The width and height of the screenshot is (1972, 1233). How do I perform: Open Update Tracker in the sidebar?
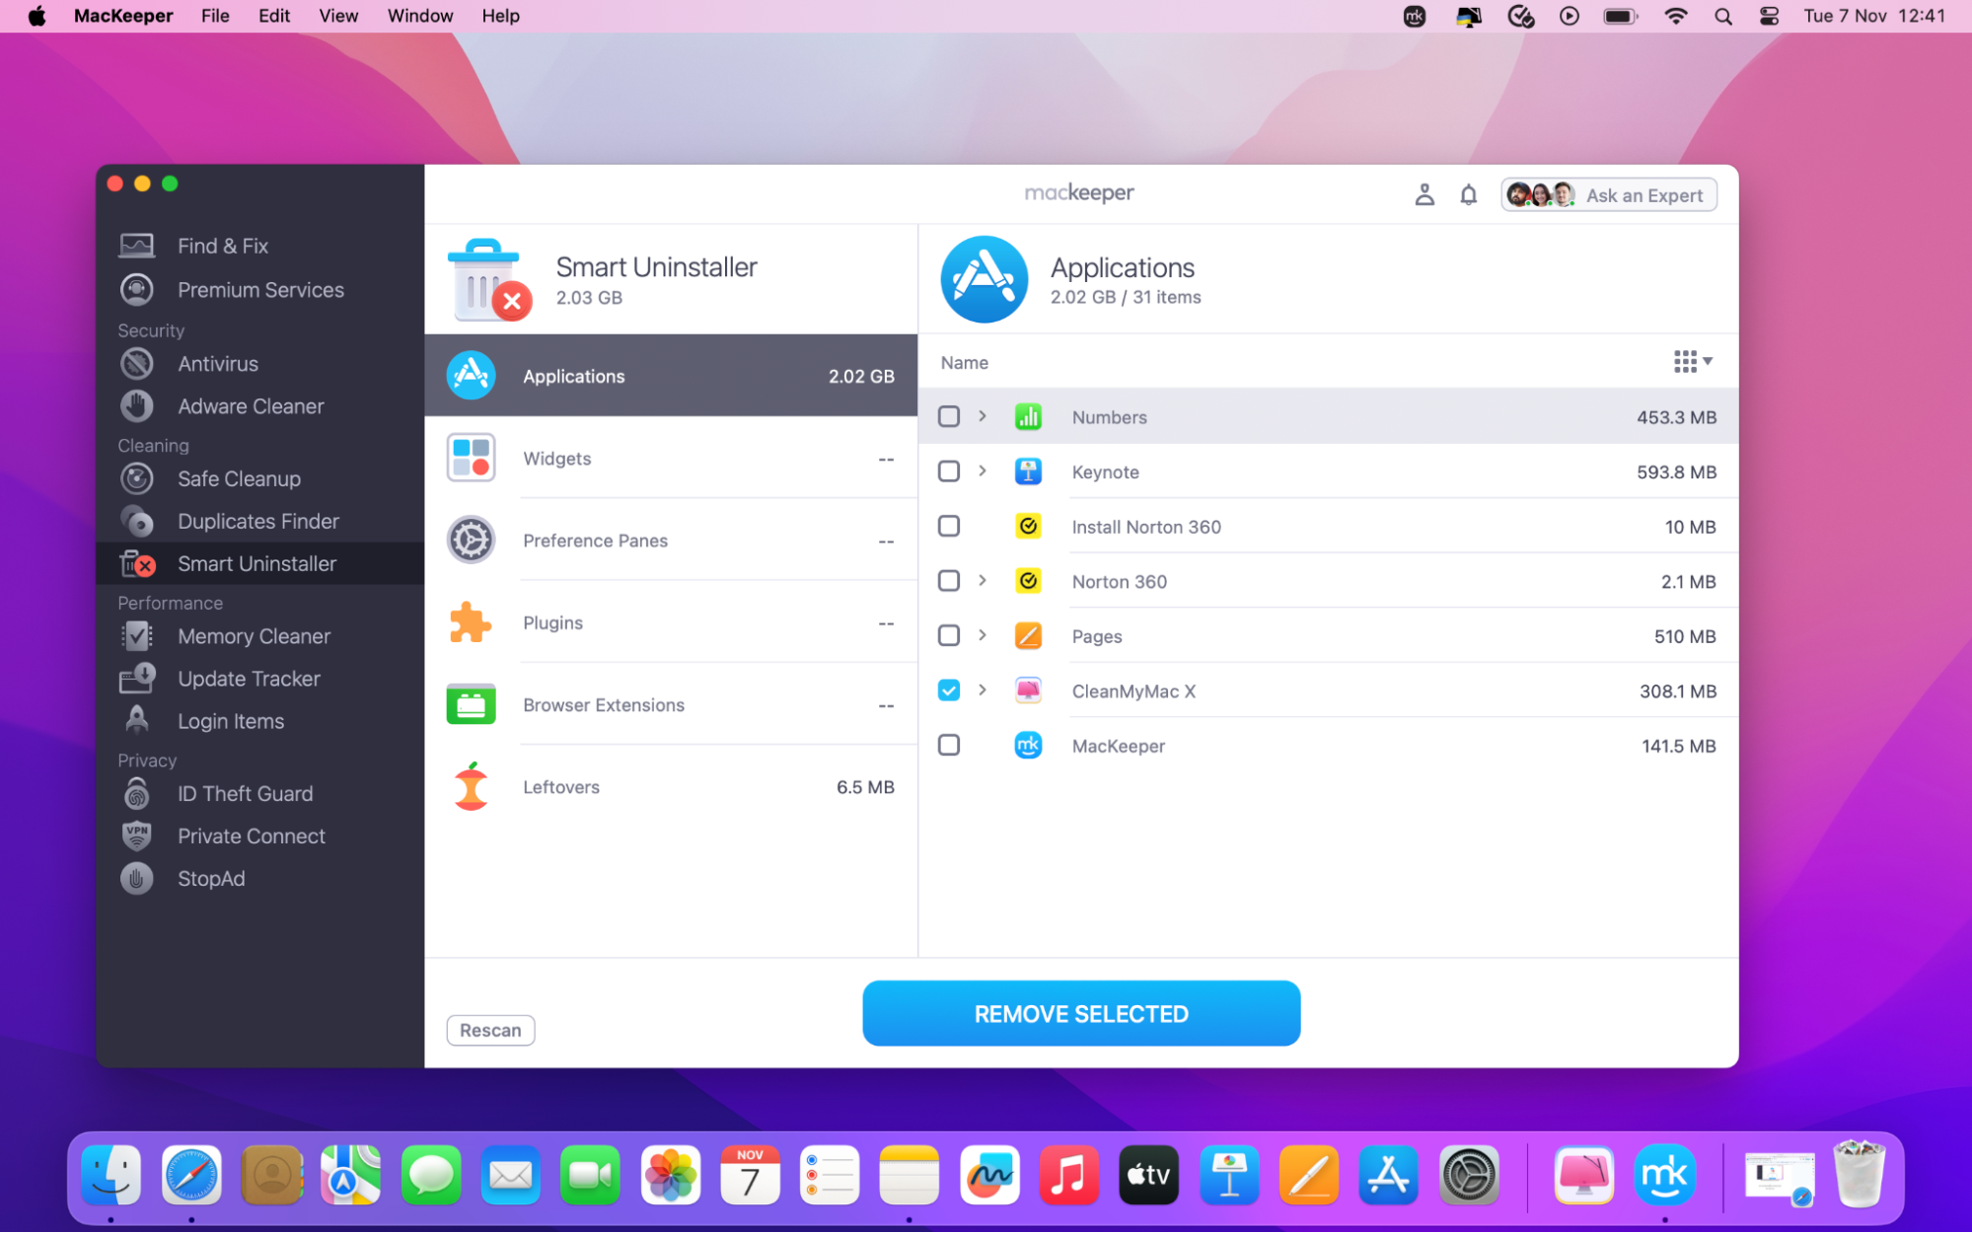tap(249, 679)
